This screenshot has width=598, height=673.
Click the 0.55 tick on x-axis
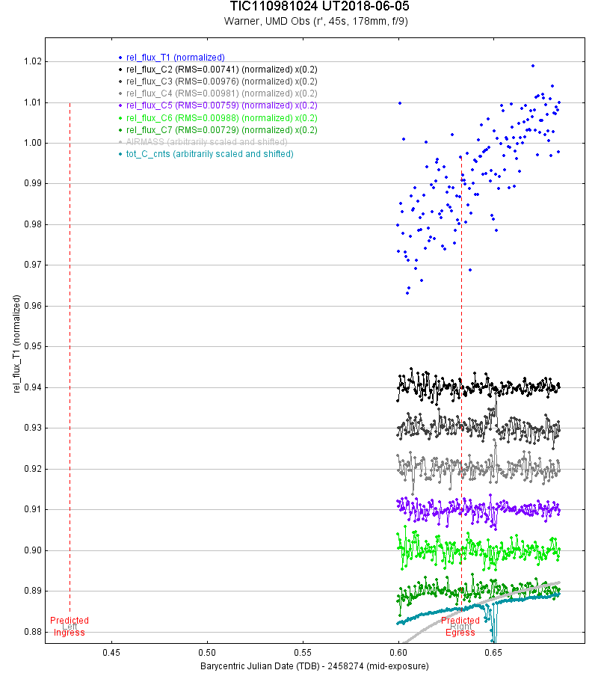pyautogui.click(x=303, y=652)
